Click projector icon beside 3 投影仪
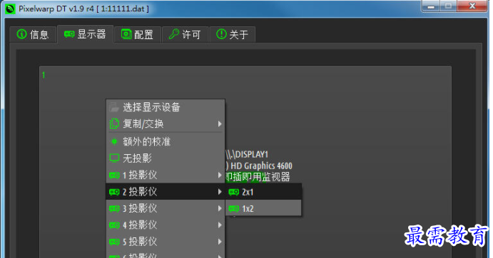The height and width of the screenshot is (258, 493). 114,208
